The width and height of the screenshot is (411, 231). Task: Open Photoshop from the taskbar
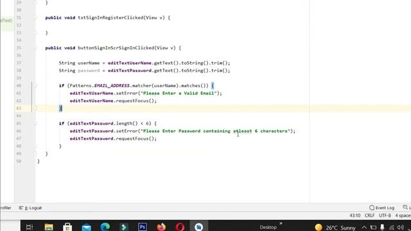pyautogui.click(x=143, y=227)
